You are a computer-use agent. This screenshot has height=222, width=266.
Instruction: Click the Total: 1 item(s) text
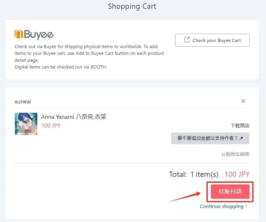tap(193, 174)
